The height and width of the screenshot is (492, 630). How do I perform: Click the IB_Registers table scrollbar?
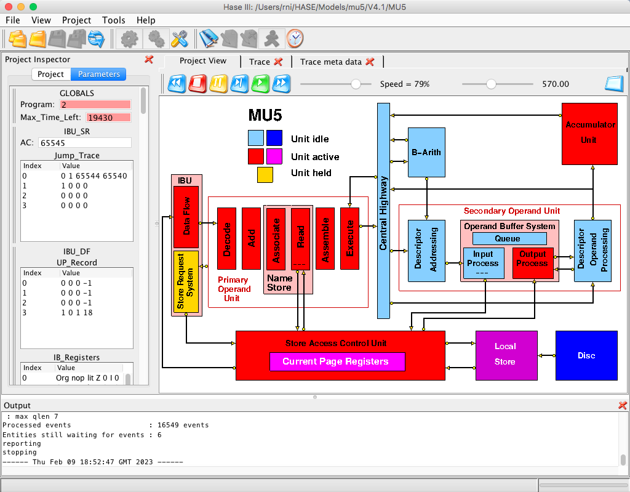[x=128, y=379]
